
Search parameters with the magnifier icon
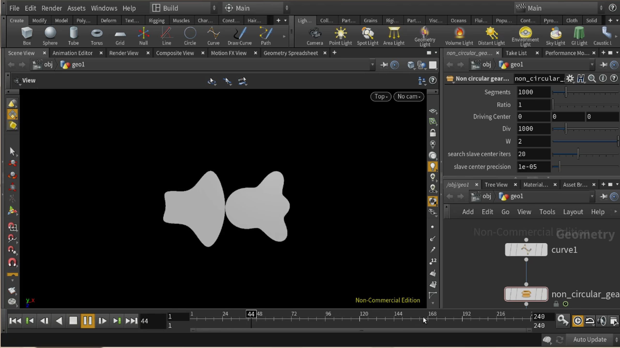[x=592, y=78]
